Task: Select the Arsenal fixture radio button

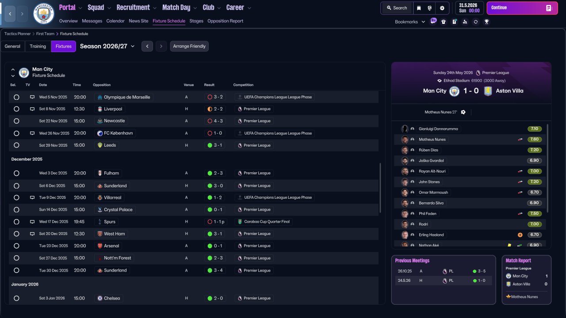Action: (16, 246)
